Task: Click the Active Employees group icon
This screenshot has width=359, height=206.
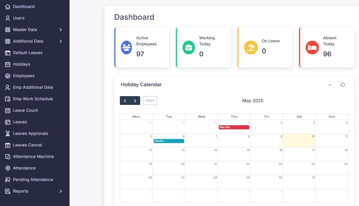Action: pos(126,47)
